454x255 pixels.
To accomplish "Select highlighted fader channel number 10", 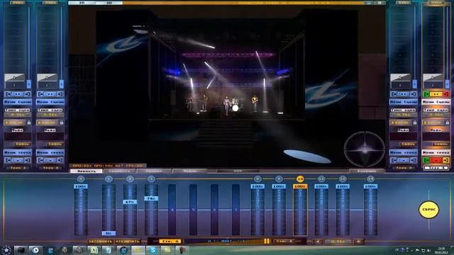I will tap(300, 179).
